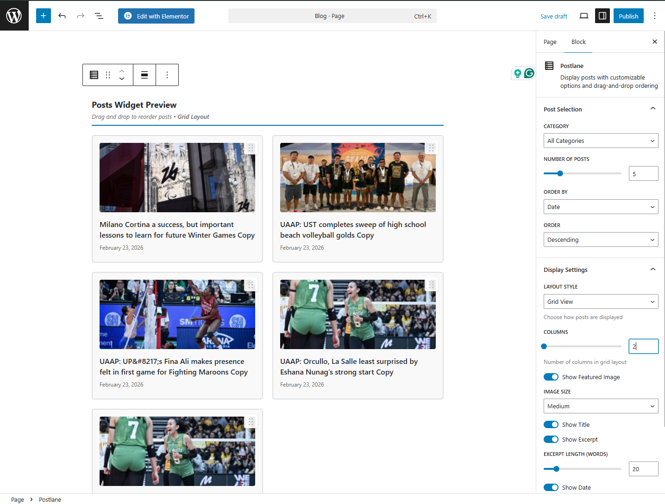The height and width of the screenshot is (504, 665).
Task: Open the Document Overview list icon
Action: point(99,16)
